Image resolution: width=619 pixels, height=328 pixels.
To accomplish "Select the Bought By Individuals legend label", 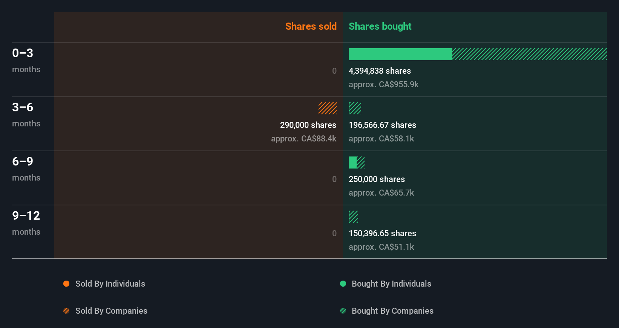I will pyautogui.click(x=391, y=284).
